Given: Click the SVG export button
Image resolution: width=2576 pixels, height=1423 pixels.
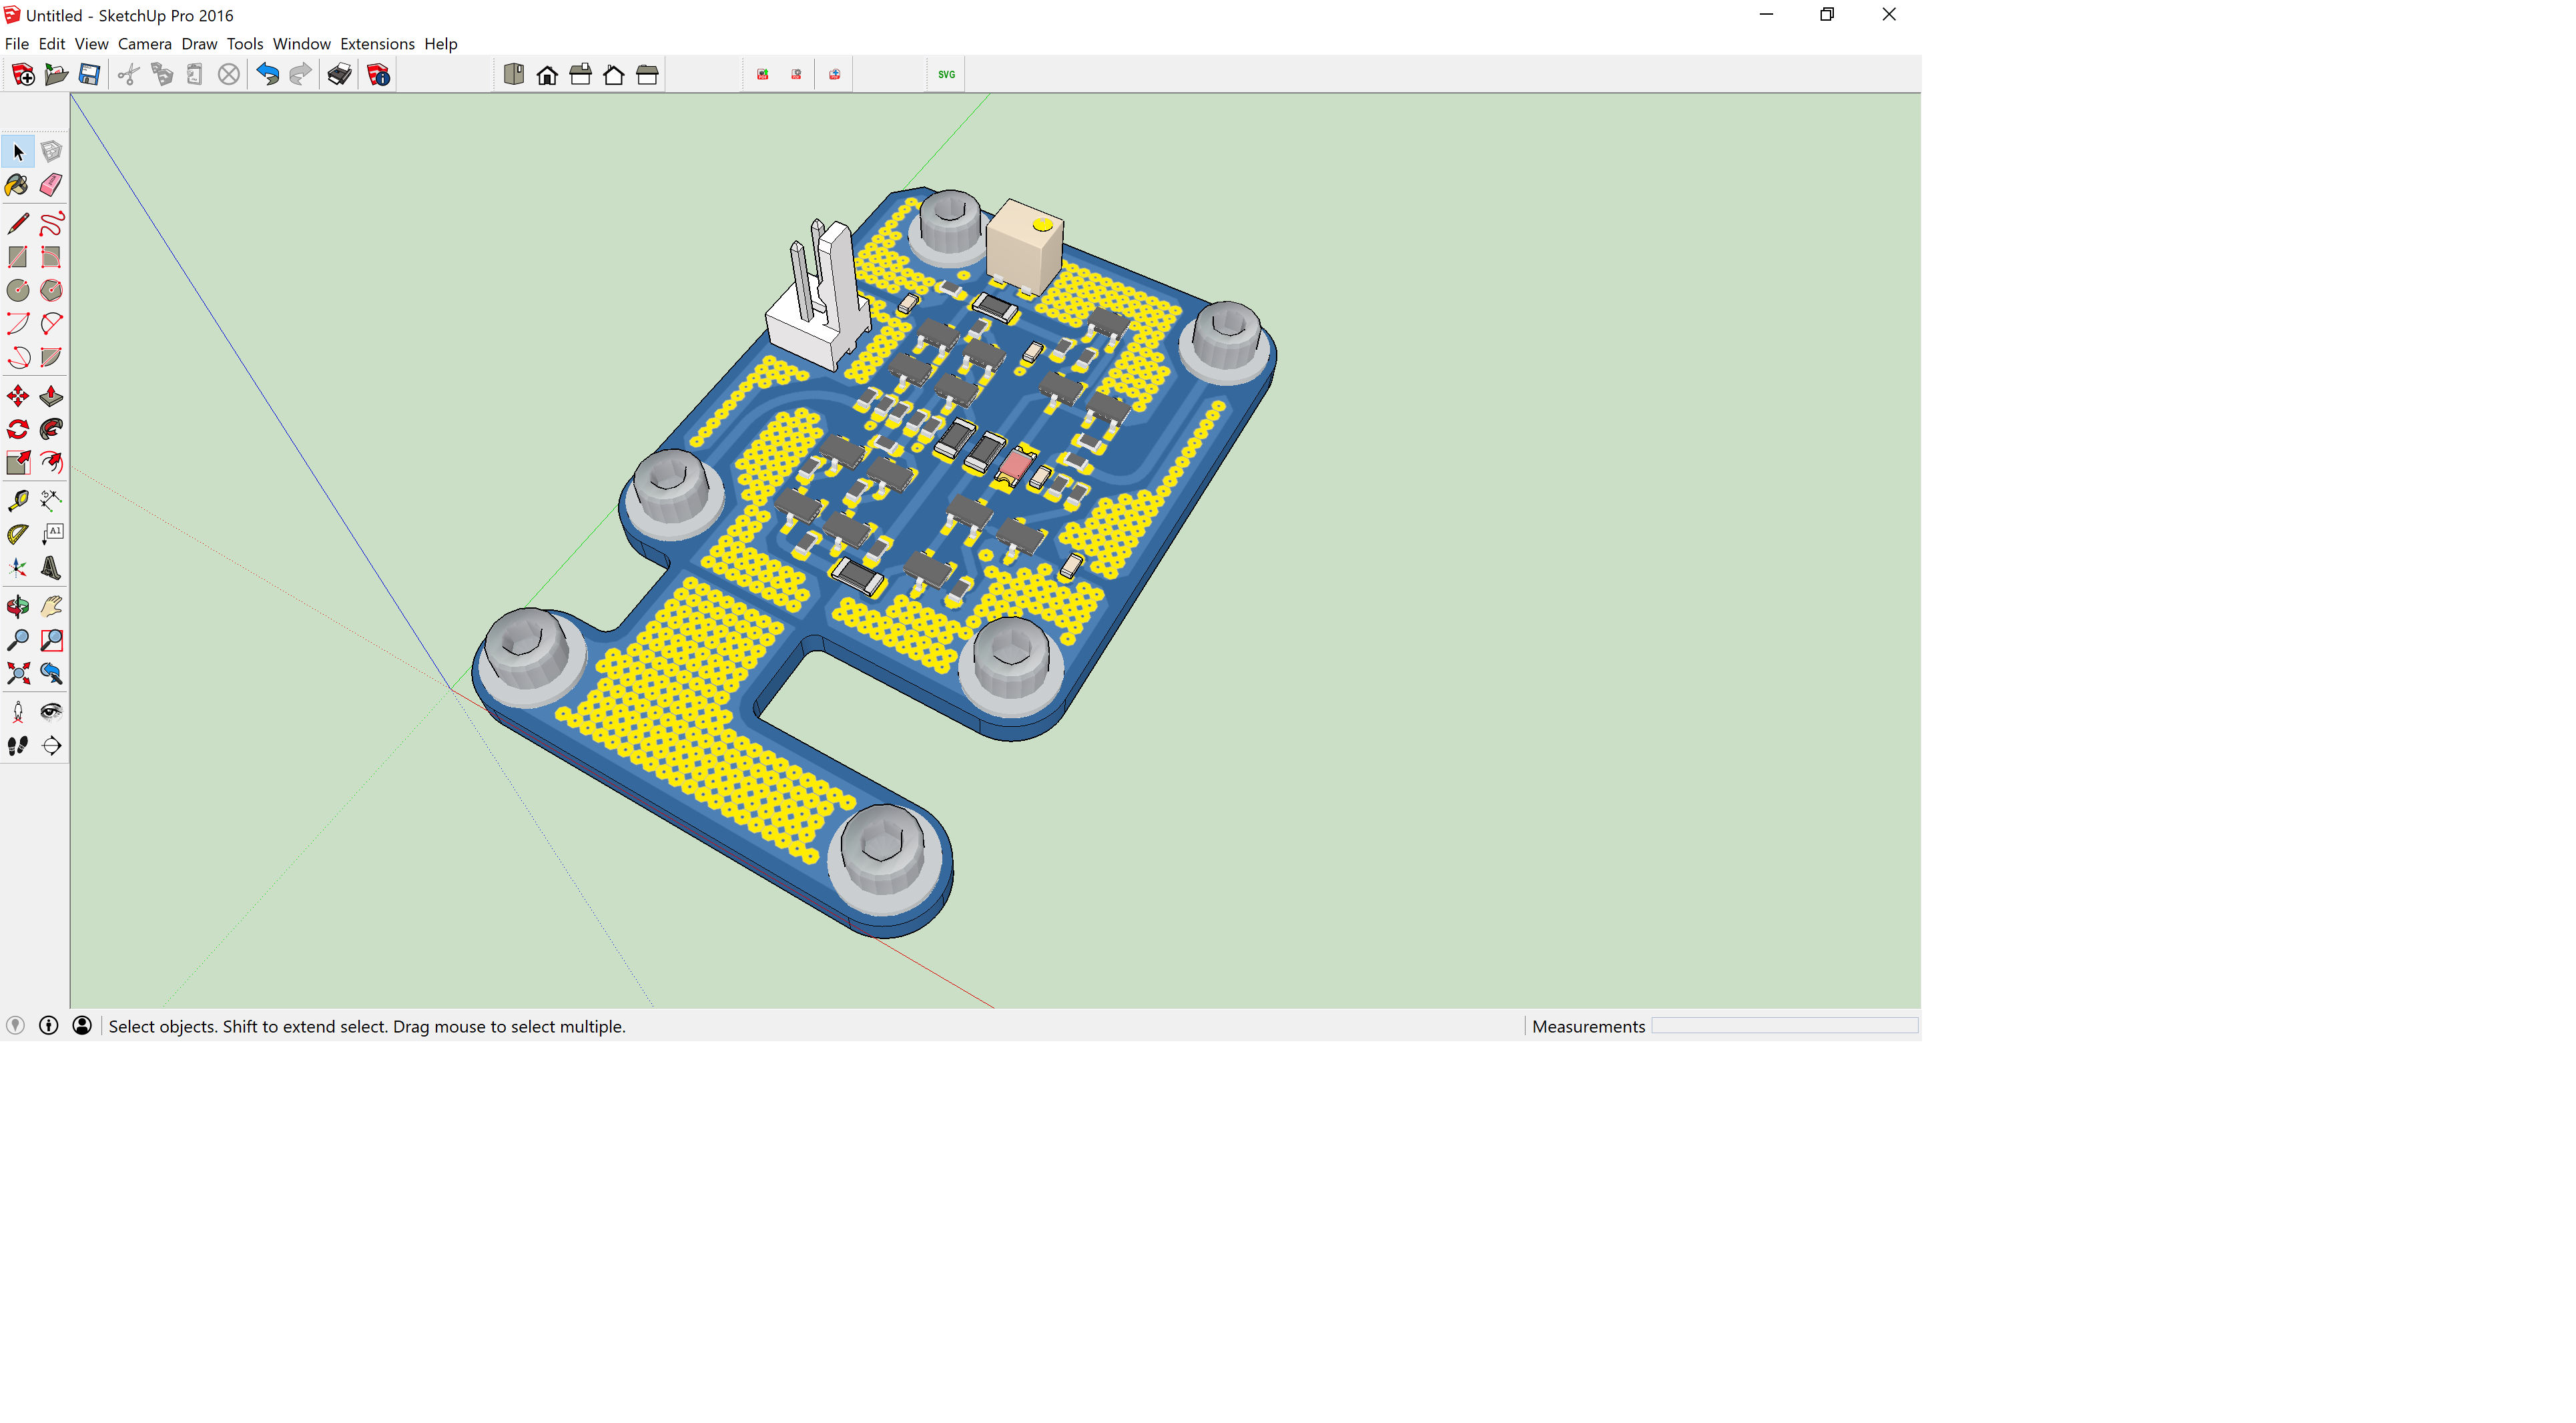Looking at the screenshot, I should 946,75.
